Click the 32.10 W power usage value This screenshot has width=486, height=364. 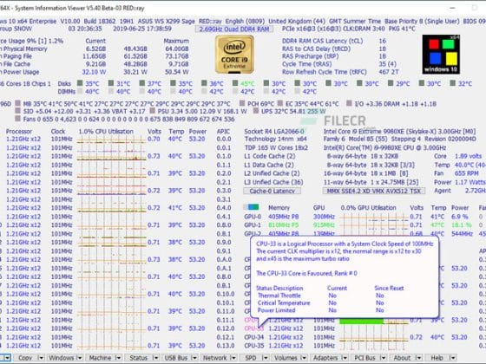click(94, 72)
